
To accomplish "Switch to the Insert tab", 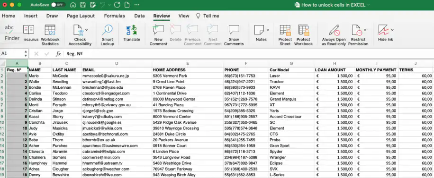I will click(x=31, y=16).
